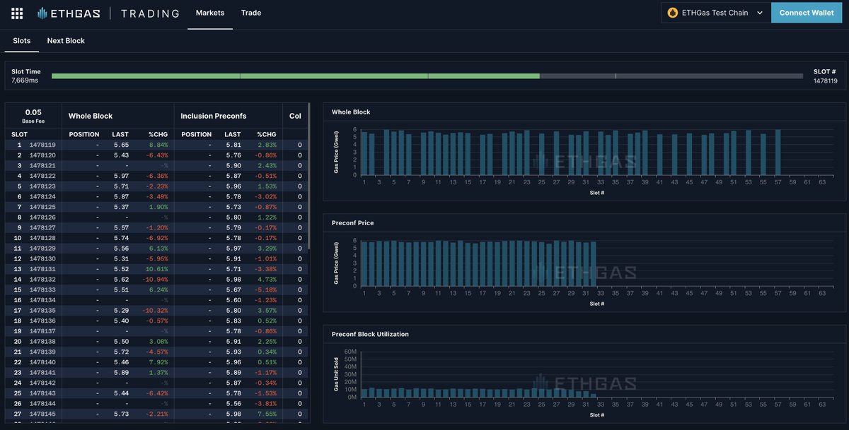
Task: Click the ETHGas Test Chain coin icon
Action: tap(672, 13)
